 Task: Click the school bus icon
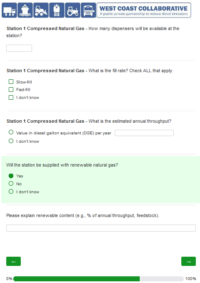(89, 10)
